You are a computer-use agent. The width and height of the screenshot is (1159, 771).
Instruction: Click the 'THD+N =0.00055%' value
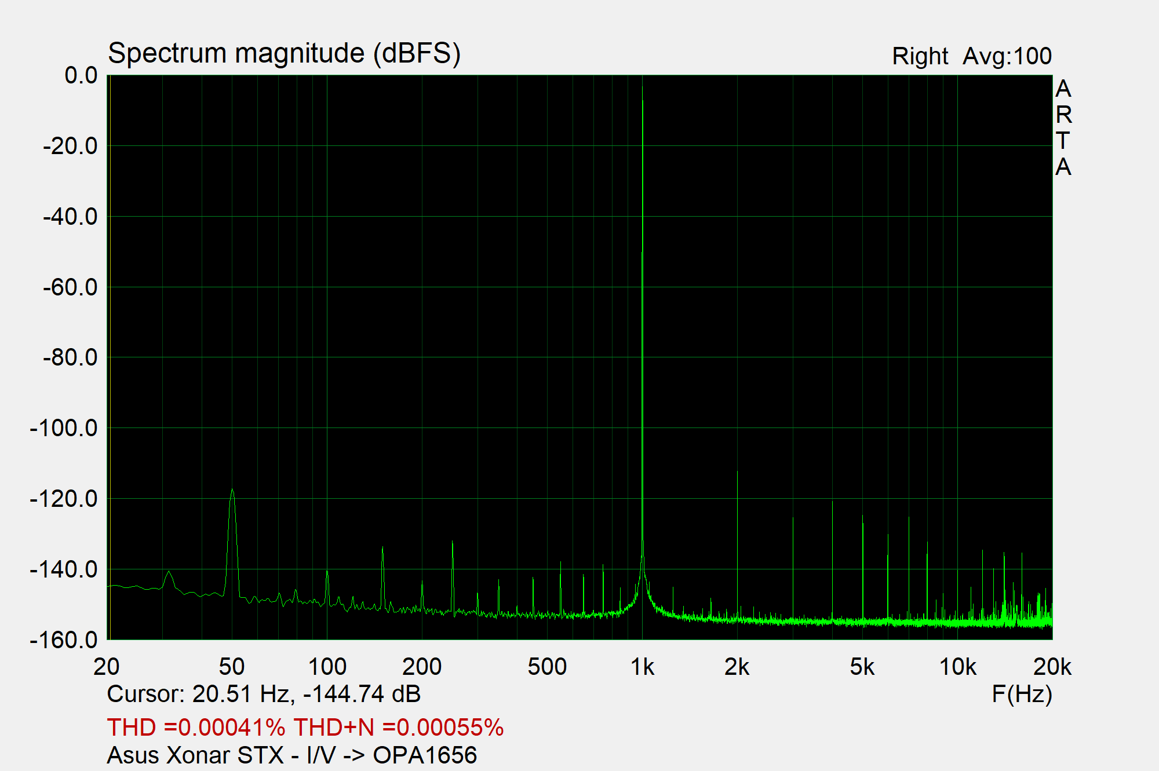(399, 727)
